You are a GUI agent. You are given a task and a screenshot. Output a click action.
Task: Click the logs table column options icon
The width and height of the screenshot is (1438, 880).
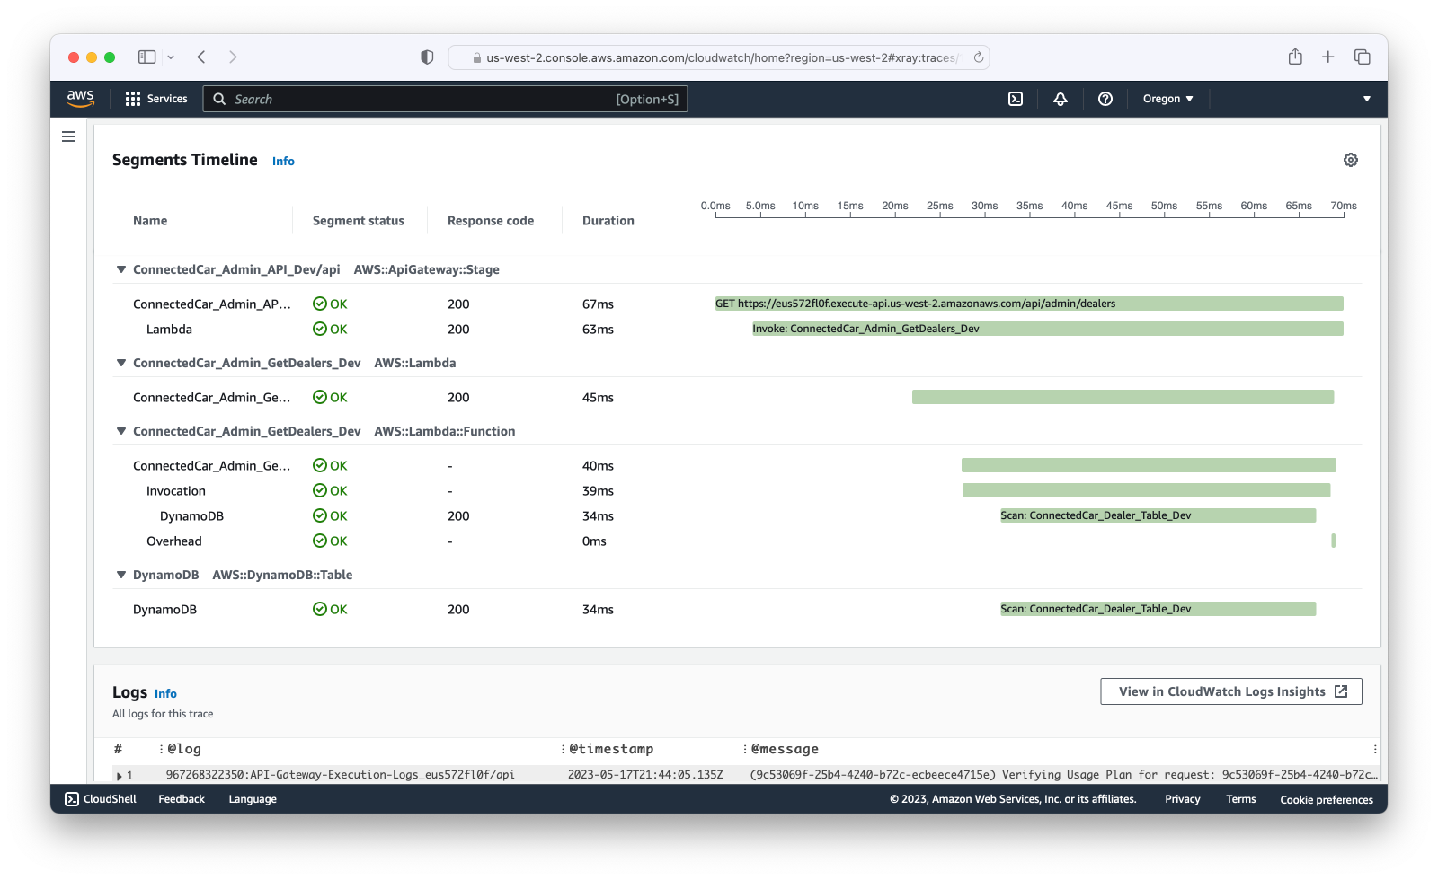[x=1375, y=749]
